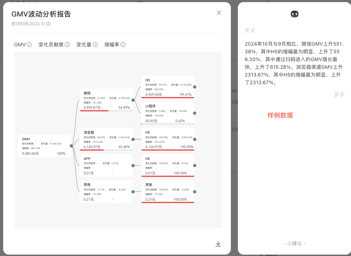View the 统计时间 info icon
The width and height of the screenshot is (351, 256).
(x=48, y=25)
